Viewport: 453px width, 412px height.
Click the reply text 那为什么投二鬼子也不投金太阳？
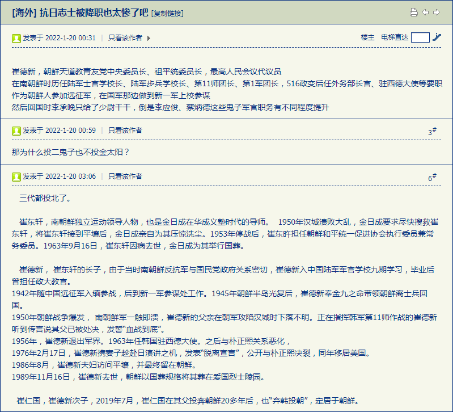click(70, 152)
